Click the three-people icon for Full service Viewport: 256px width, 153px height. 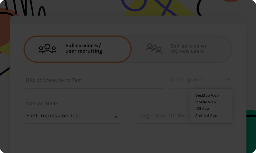coord(47,48)
